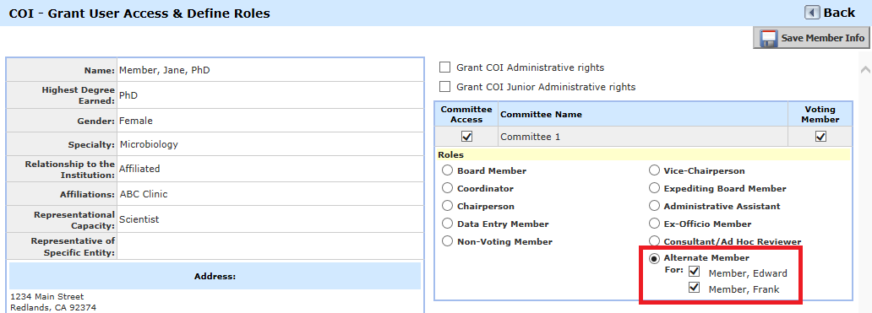Click the Gender value 'Female'
The image size is (872, 313).
click(136, 121)
